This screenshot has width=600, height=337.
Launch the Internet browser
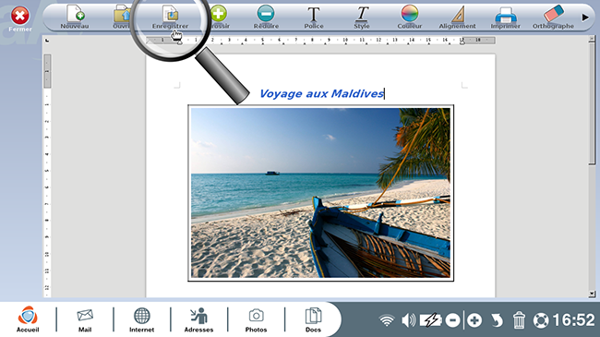(x=141, y=319)
